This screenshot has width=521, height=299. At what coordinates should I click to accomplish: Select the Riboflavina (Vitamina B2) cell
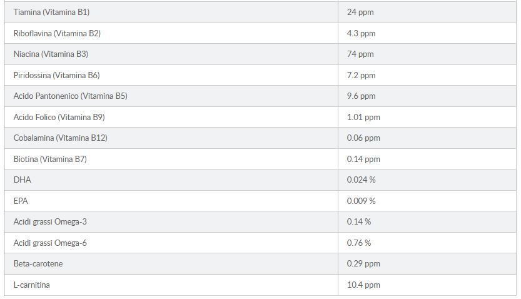pyautogui.click(x=57, y=33)
